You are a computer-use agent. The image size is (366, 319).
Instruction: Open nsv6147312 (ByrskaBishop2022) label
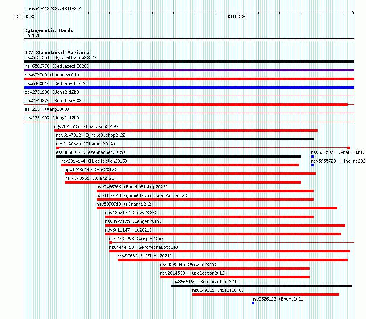(92, 135)
